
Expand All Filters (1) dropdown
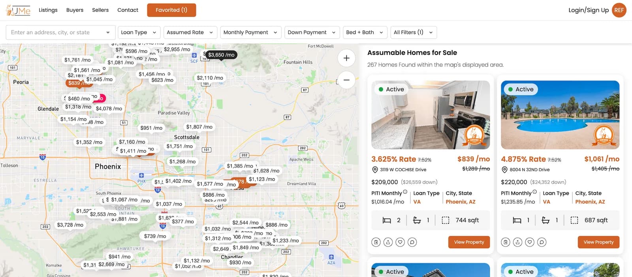point(414,32)
